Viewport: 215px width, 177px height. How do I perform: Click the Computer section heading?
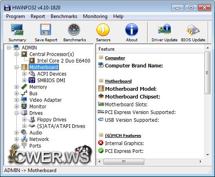[x=115, y=58]
